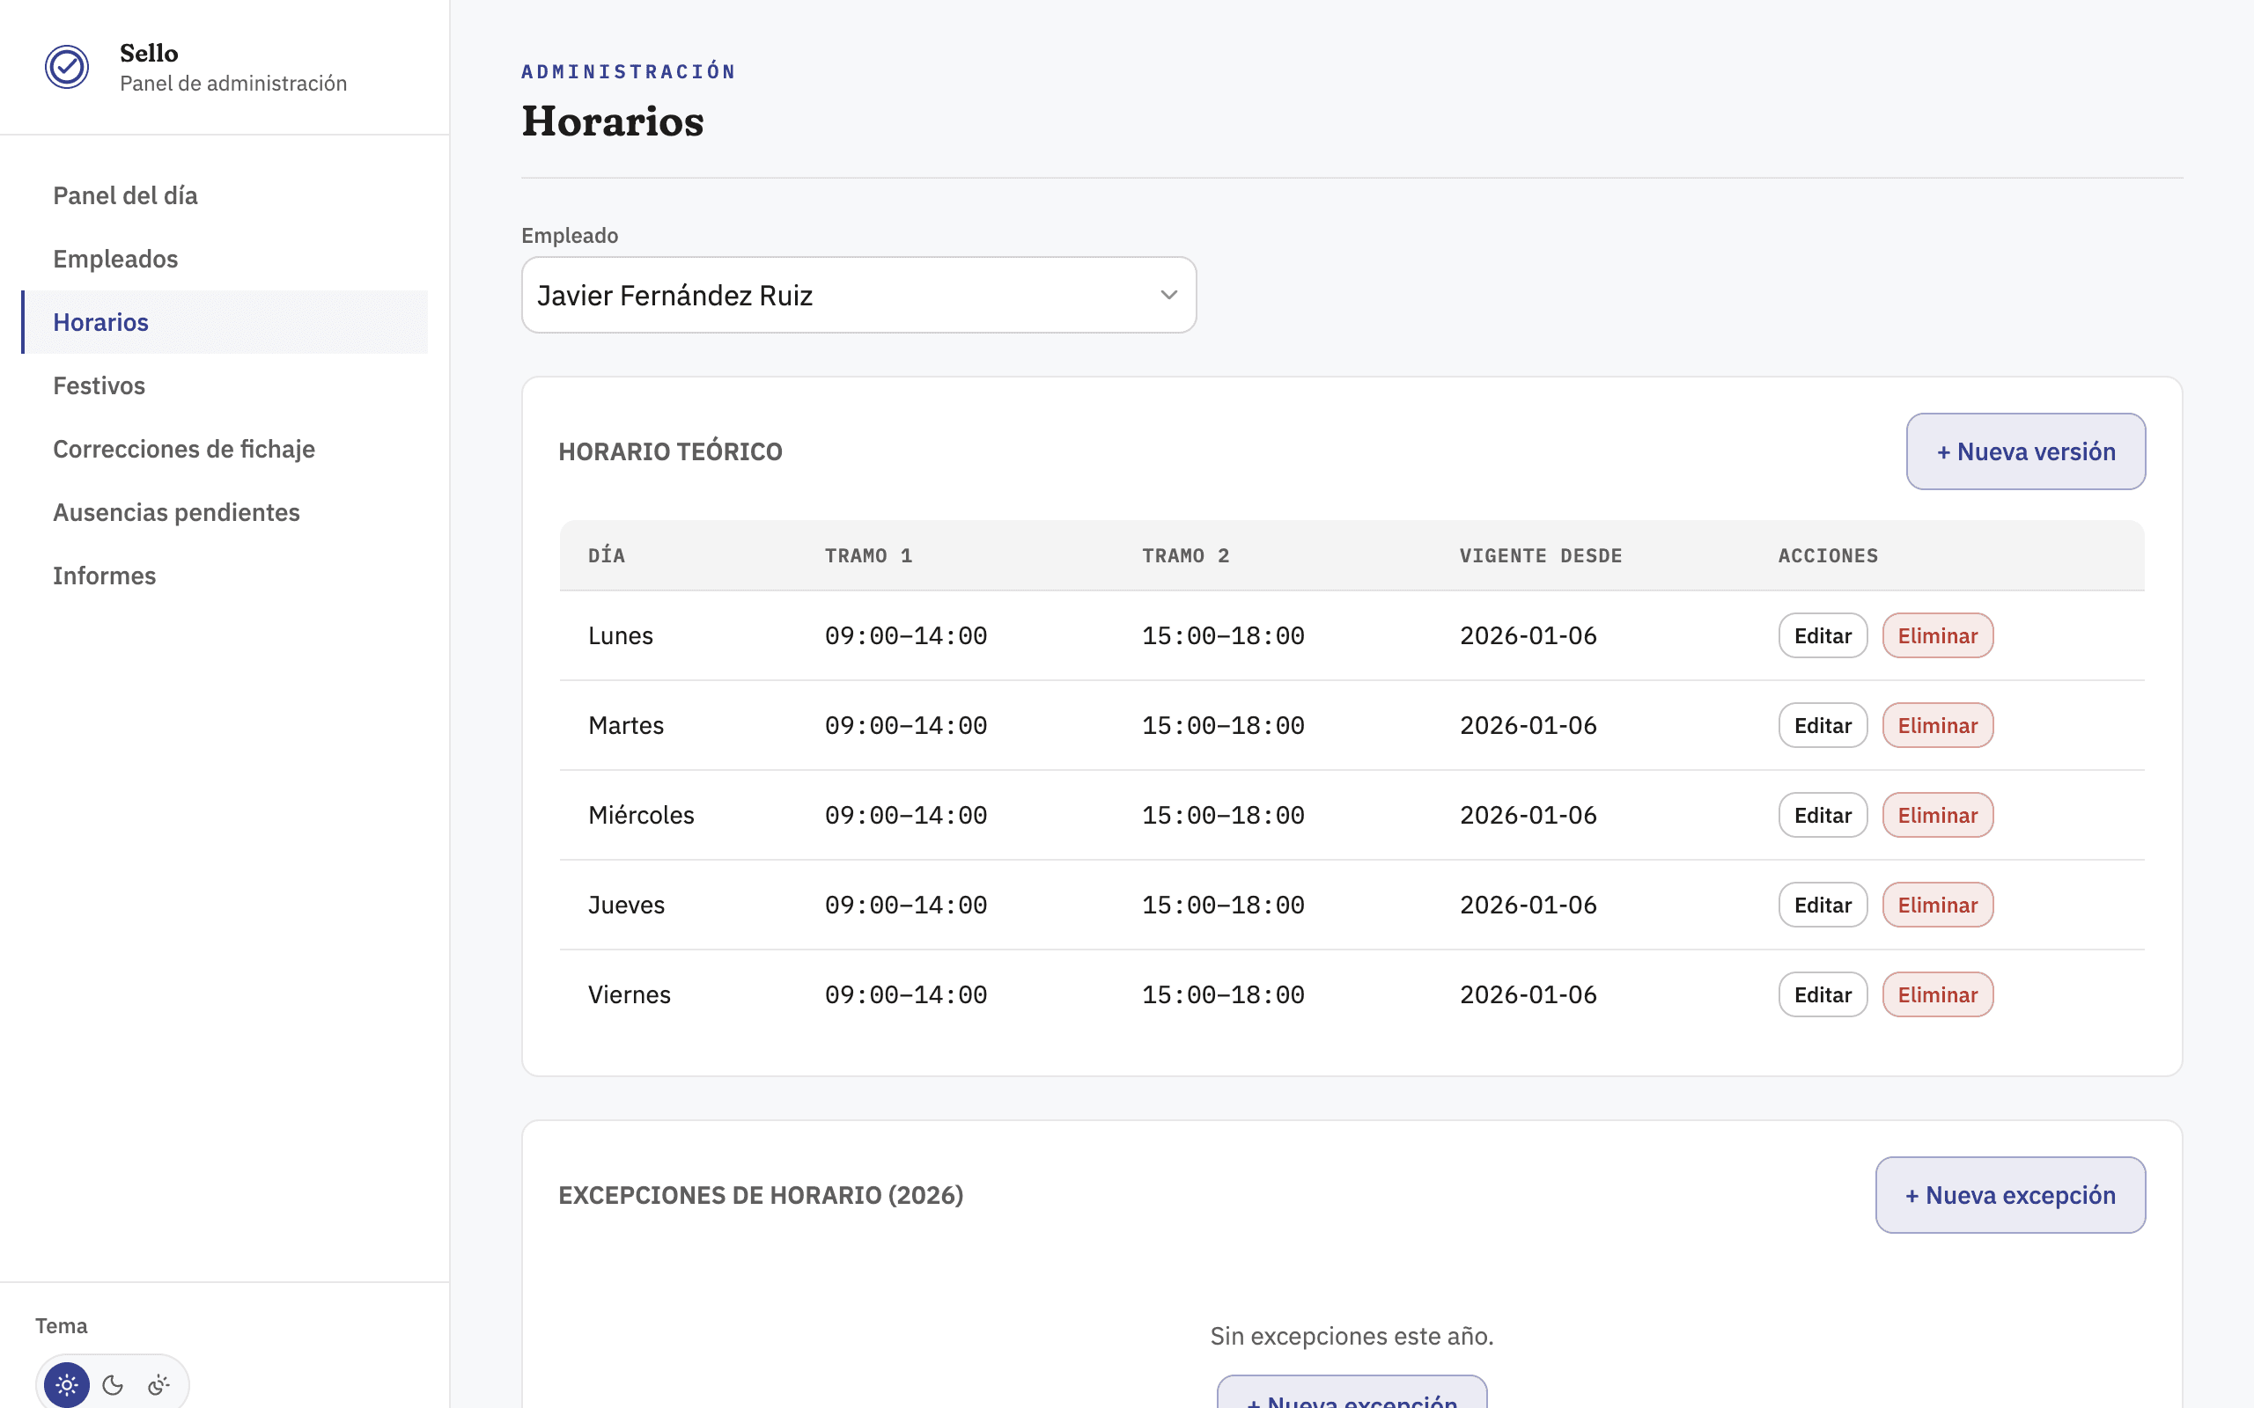Click Lunes Tramo 1 value 09:00–14:00

[x=905, y=636]
